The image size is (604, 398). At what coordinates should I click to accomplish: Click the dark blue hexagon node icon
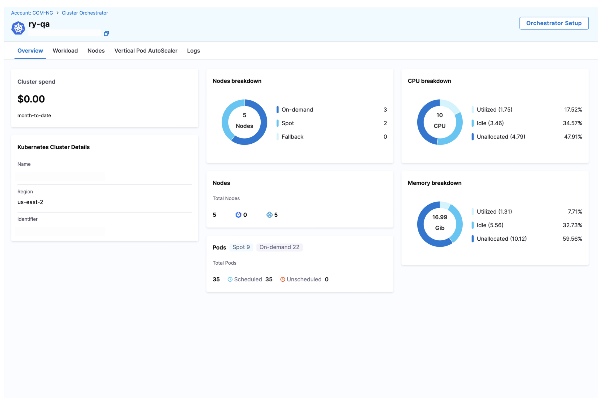[238, 215]
